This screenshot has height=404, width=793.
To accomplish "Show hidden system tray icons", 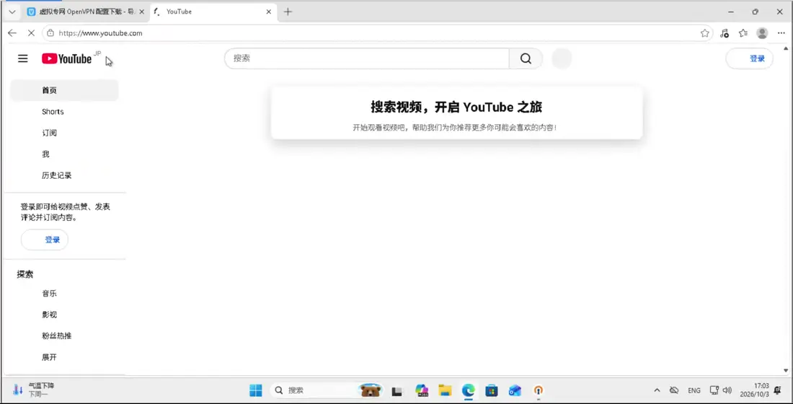I will point(657,390).
